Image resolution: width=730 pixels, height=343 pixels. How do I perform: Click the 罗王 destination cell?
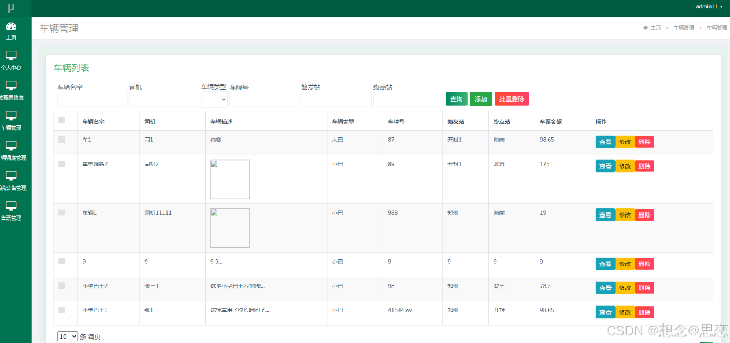pyautogui.click(x=499, y=286)
